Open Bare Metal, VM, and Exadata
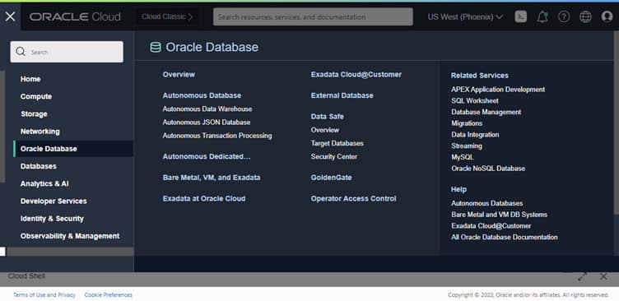This screenshot has height=301, width=619. tap(212, 178)
